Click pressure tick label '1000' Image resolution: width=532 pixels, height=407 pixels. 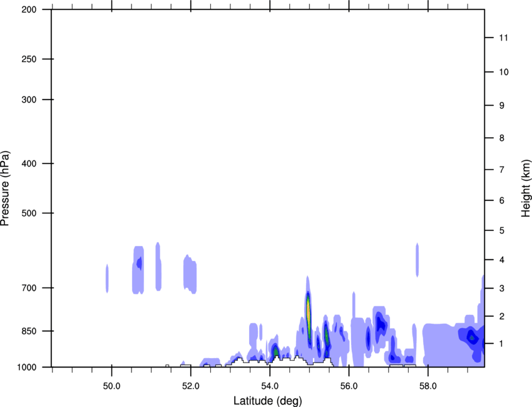26,368
